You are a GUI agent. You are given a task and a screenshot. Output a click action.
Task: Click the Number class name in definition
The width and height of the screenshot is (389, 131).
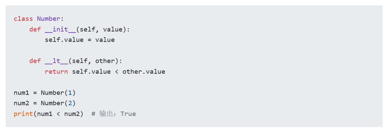(48, 19)
